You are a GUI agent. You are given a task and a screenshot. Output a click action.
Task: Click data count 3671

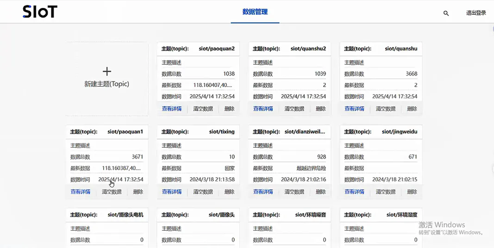click(x=138, y=157)
